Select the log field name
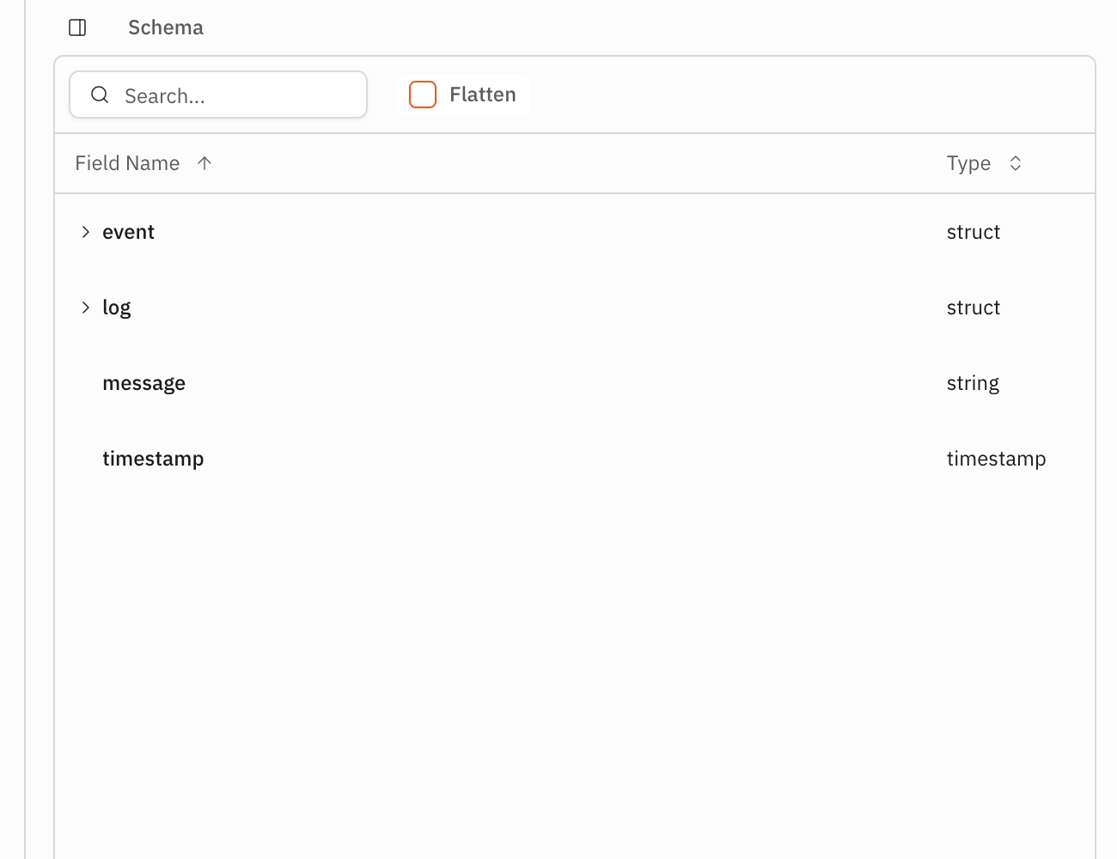This screenshot has width=1117, height=859. (116, 308)
